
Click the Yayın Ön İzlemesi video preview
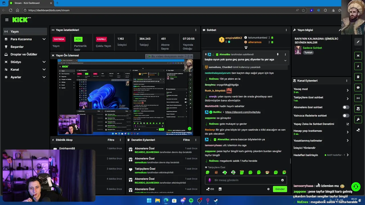click(125, 97)
